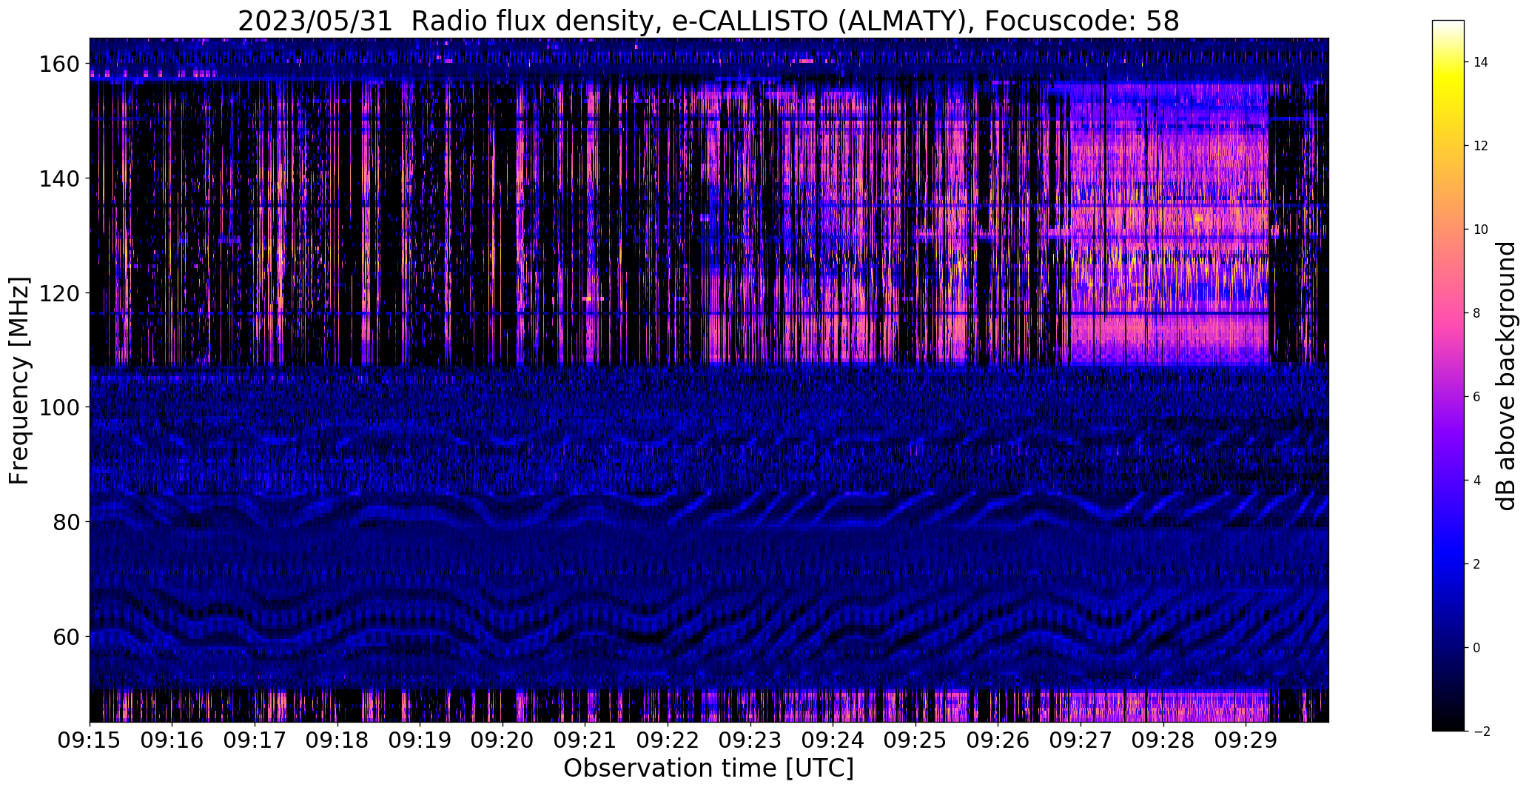Select the 09:26 time tick label
This screenshot has width=1529, height=790.
(998, 740)
